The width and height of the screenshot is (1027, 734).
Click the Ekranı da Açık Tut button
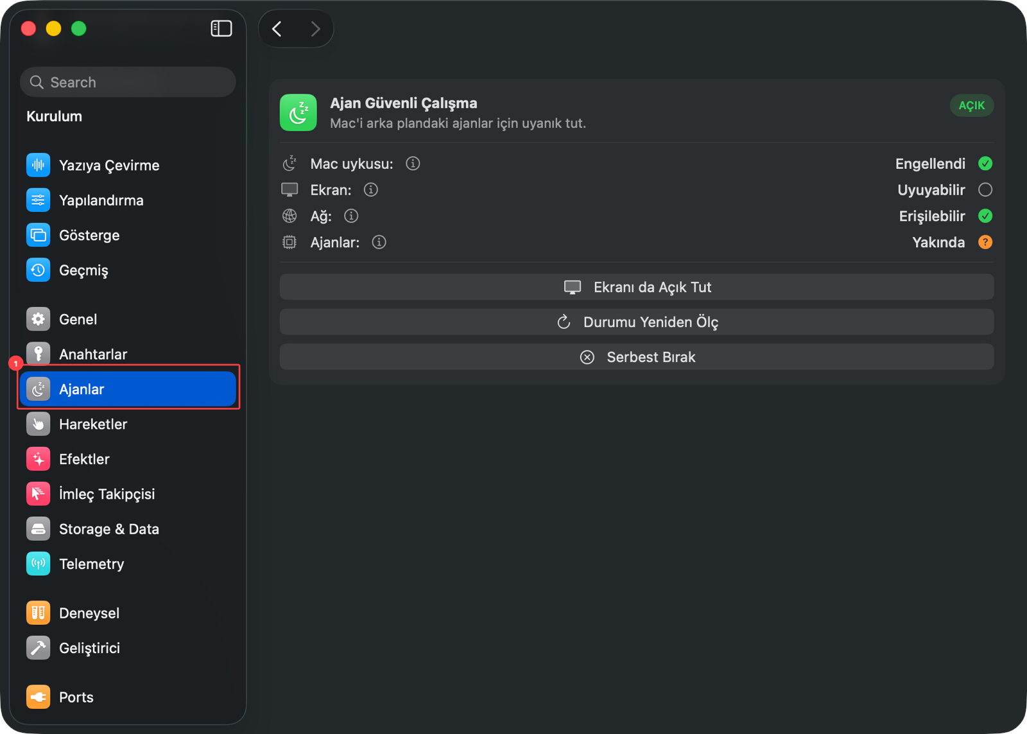(x=637, y=287)
